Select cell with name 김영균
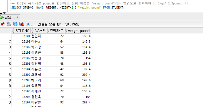Screen dimensions: 203x107 (x=38, y=53)
